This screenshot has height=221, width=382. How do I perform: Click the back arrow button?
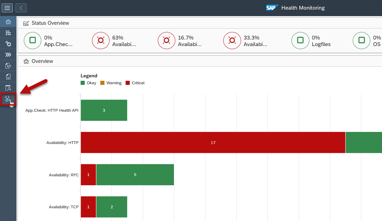pos(21,8)
